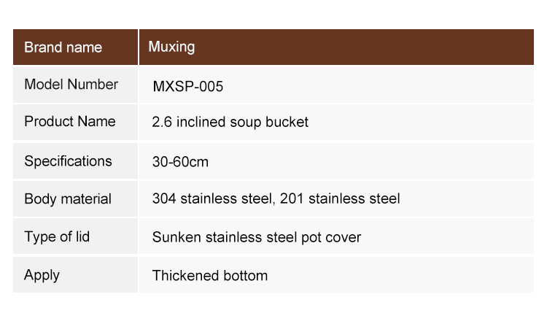Select the "30-60cm" specification value
This screenshot has width=547, height=313.
(x=180, y=162)
